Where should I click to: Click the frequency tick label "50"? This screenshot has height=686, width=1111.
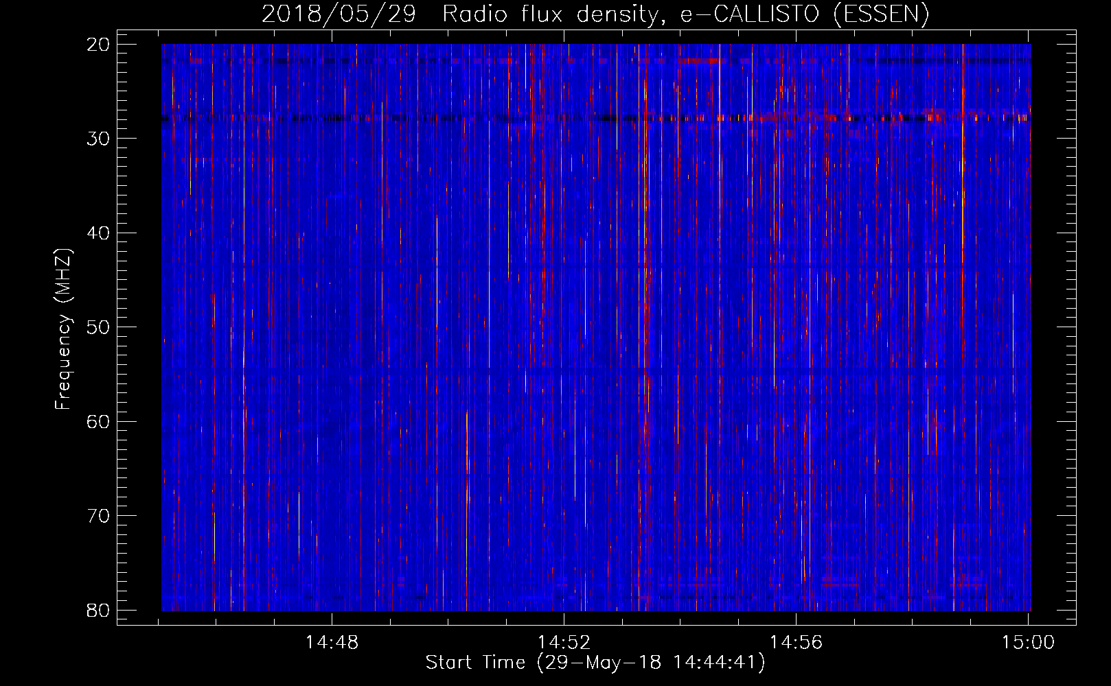[98, 327]
